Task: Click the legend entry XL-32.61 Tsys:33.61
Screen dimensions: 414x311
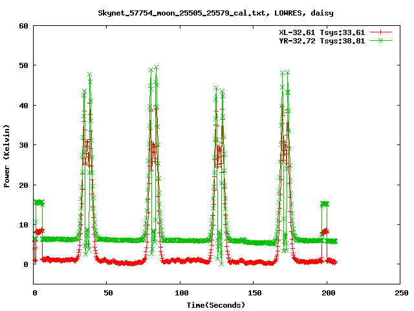Action: pos(322,32)
